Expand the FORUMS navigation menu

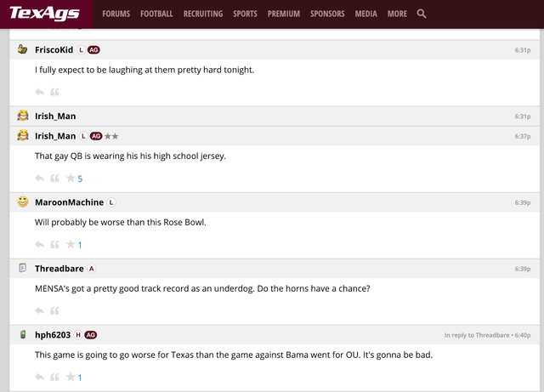115,14
